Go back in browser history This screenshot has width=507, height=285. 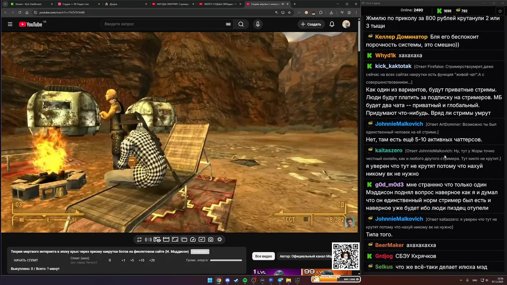[x=5, y=12]
